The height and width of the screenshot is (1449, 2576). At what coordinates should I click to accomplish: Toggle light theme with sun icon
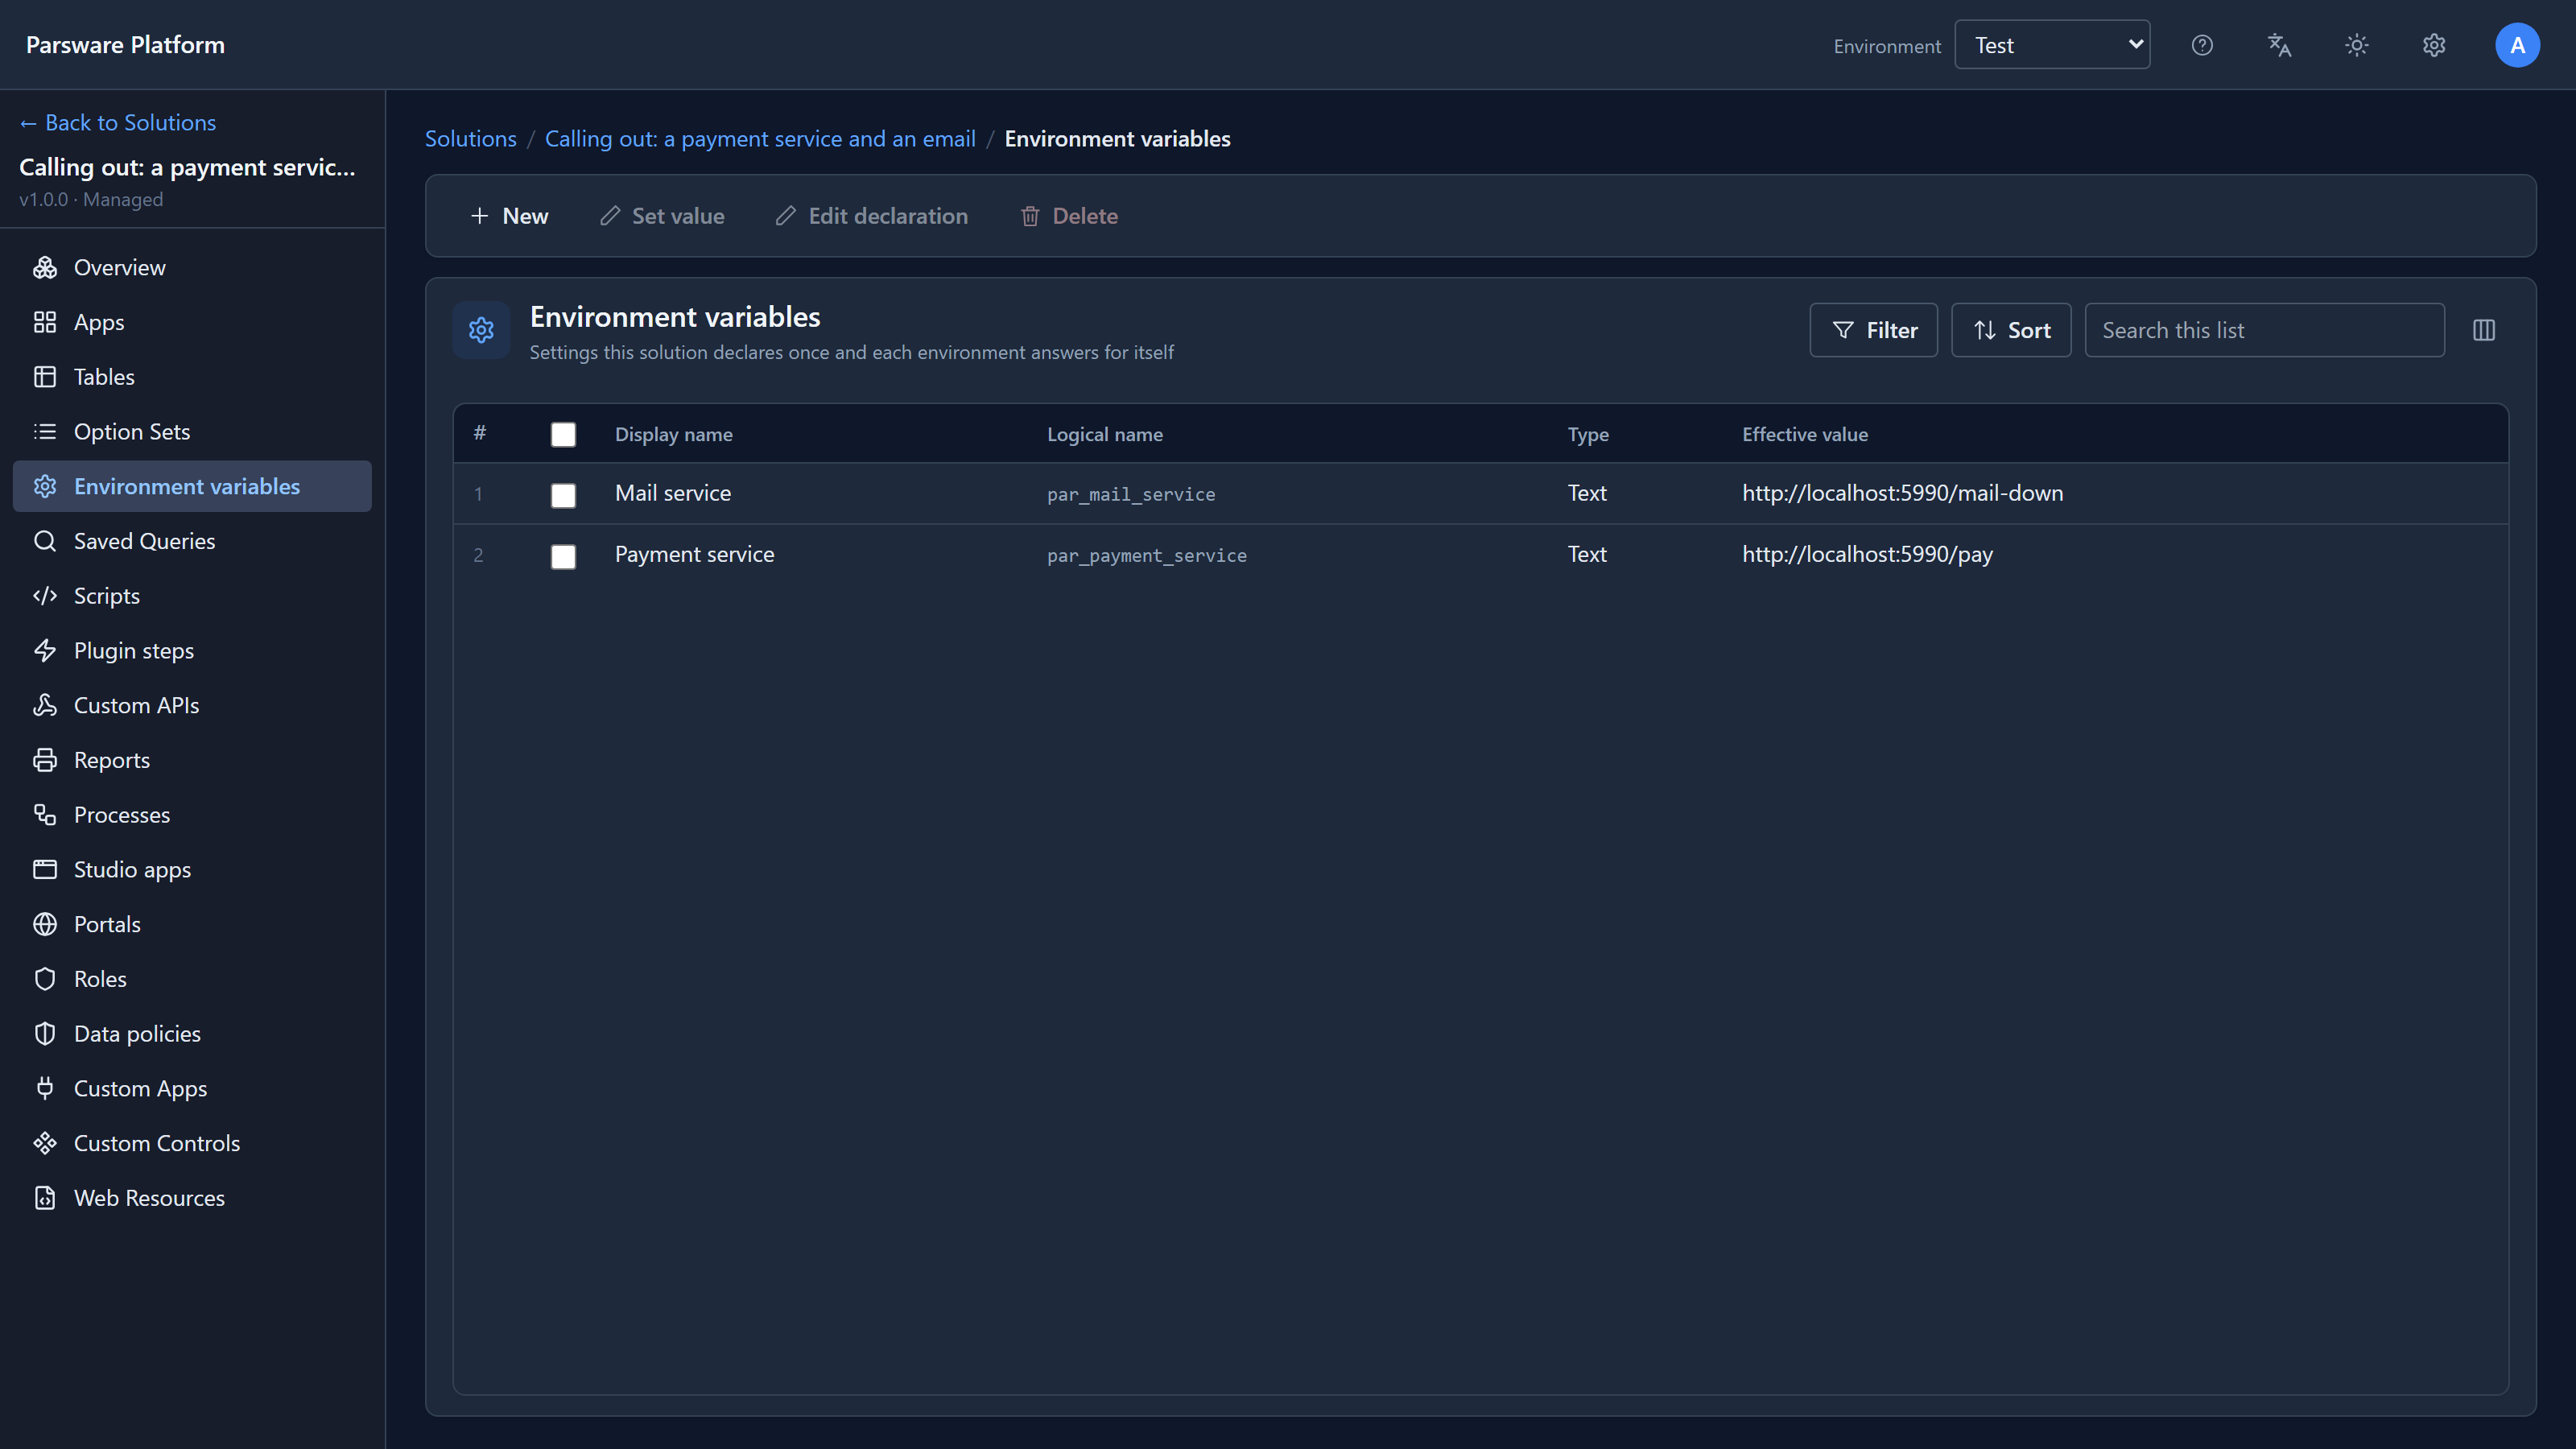click(x=2357, y=45)
